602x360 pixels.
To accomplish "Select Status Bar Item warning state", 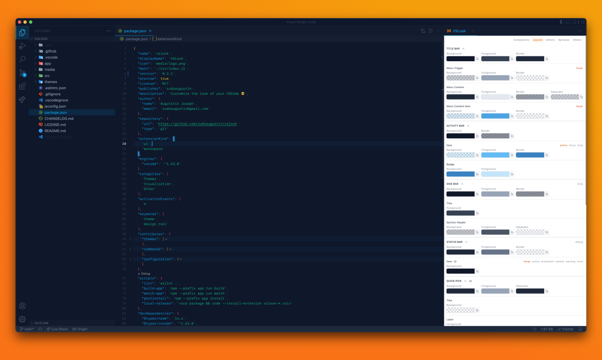I will [x=570, y=261].
